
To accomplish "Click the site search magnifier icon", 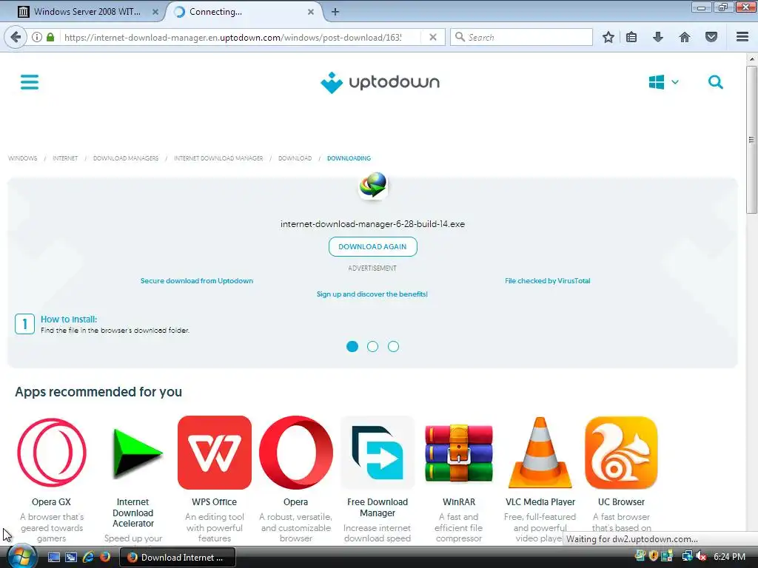I will click(716, 82).
